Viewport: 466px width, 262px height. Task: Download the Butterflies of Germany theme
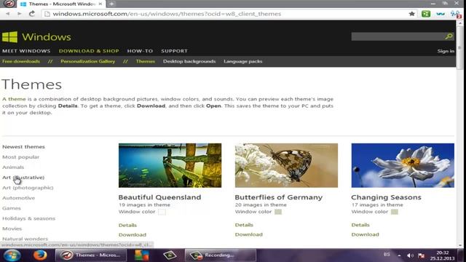point(249,234)
